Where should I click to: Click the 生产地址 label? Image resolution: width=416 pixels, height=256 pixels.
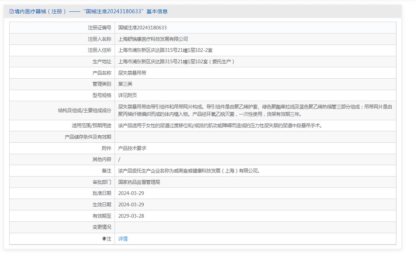tap(102, 62)
